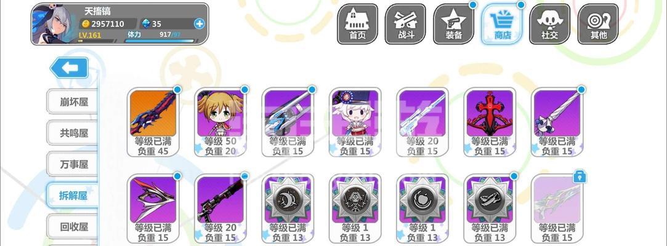Select the 拆解屋 tab
The width and height of the screenshot is (667, 246).
coord(72,196)
